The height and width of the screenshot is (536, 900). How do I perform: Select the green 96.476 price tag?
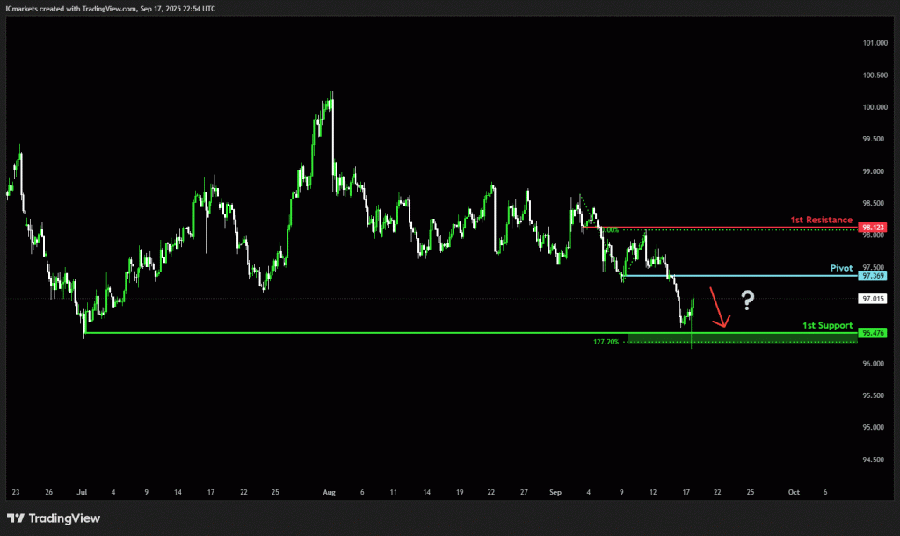(873, 333)
